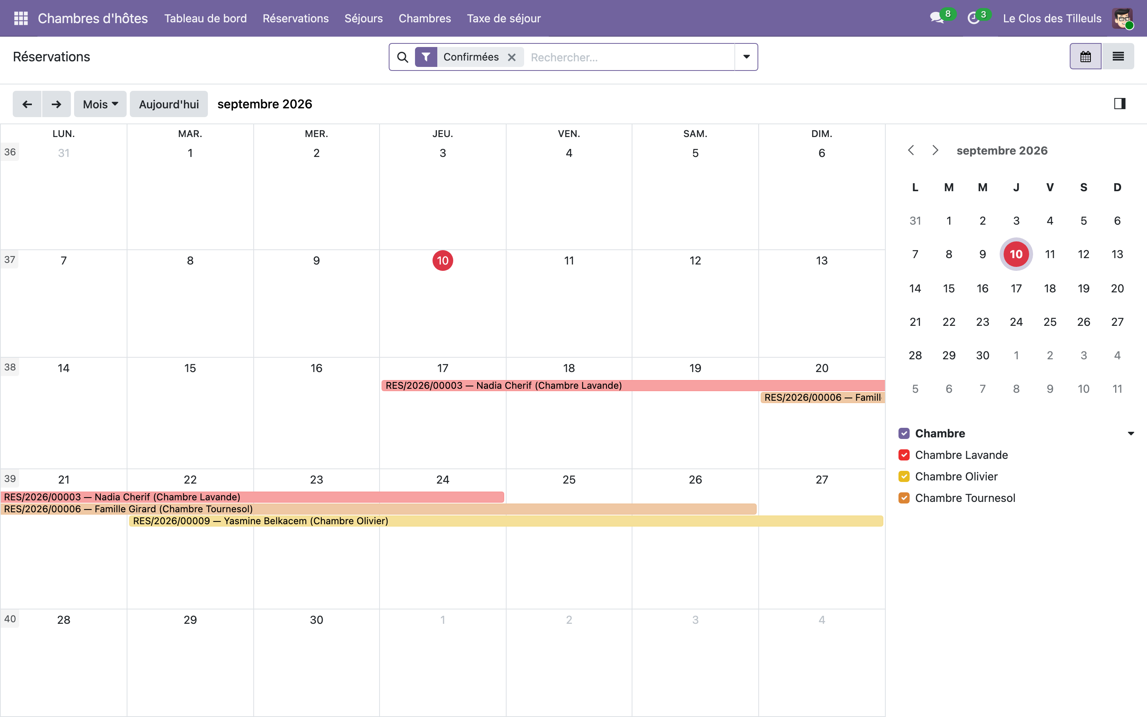Click mini calendar next chevron

point(935,150)
